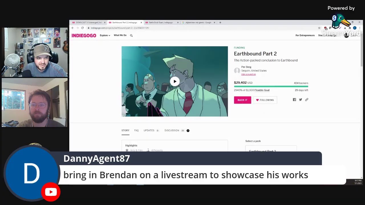Open the Indiegogo search magnifier icon

[131, 35]
